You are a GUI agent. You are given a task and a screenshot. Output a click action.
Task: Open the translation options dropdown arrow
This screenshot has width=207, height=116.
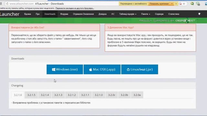tap(172, 4)
